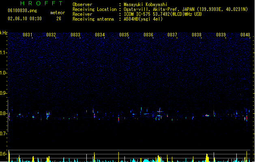
Task: Select the file name 06100830.png
Action: 22,11
